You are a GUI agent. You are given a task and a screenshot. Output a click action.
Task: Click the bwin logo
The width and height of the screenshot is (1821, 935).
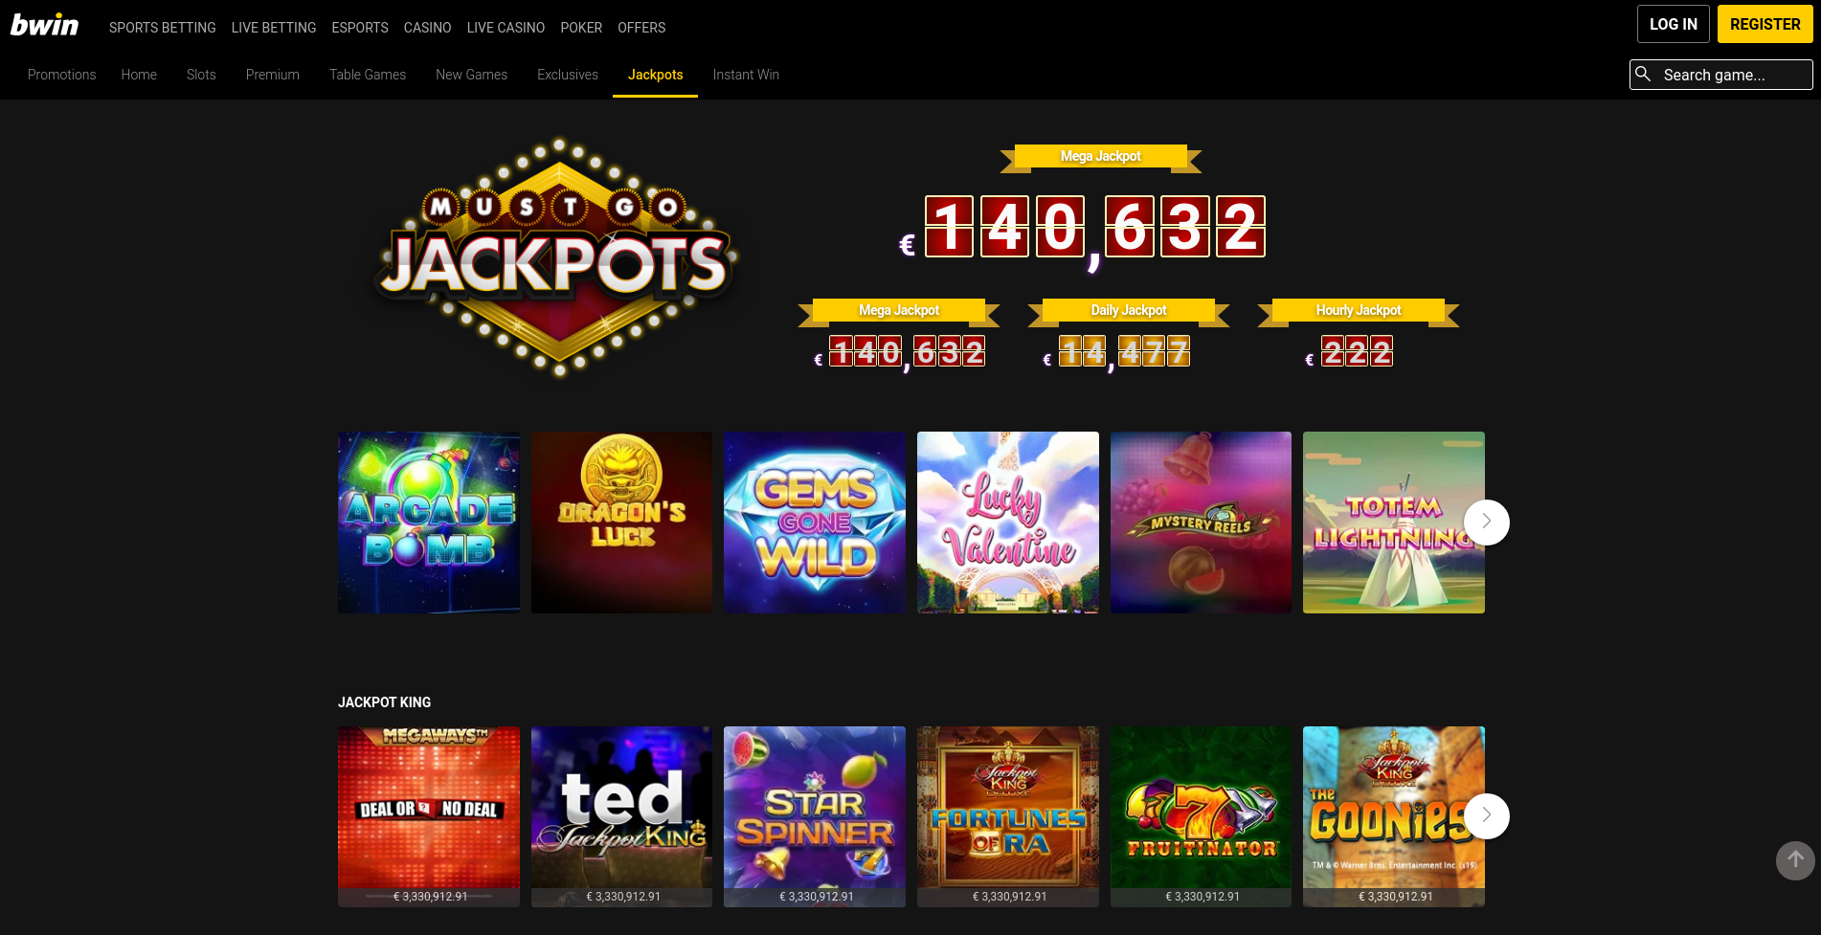tap(44, 26)
